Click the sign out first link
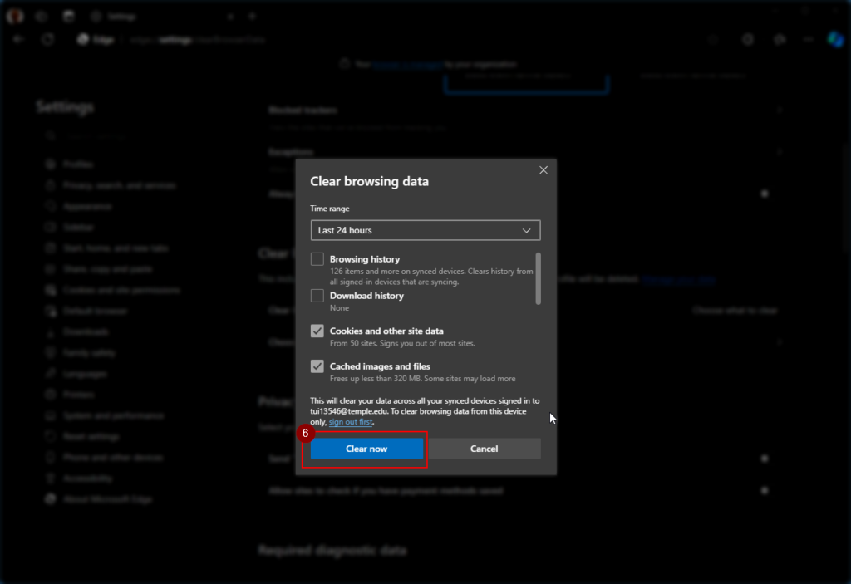 click(351, 422)
